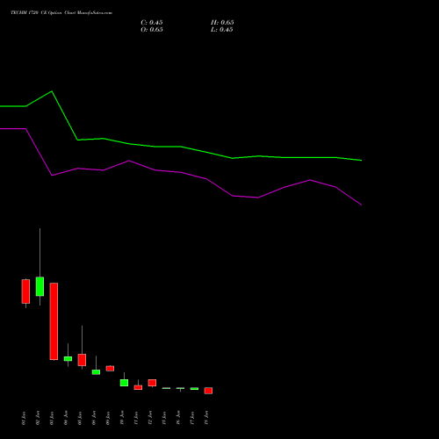The height and width of the screenshot is (439, 439).
Task: Click the '01 Jan' date axis label
Action: [24, 418]
